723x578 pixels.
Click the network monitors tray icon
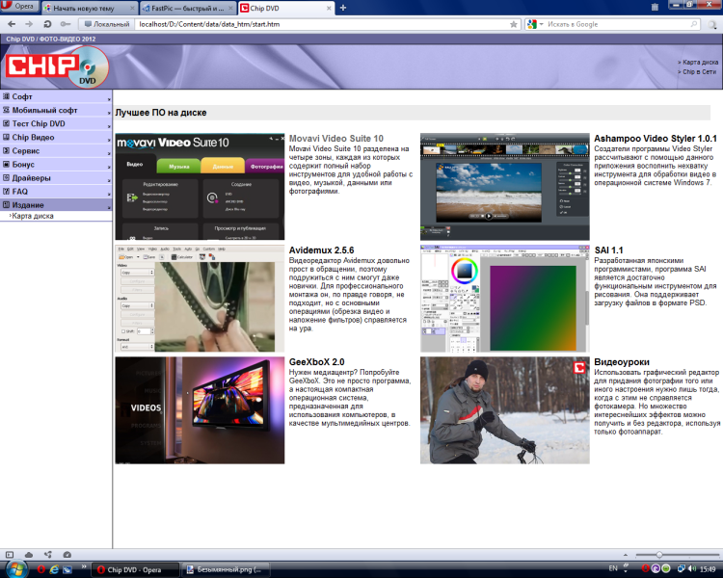tap(681, 568)
